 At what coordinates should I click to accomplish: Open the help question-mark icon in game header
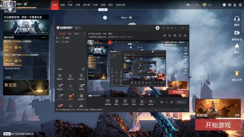(224, 5)
